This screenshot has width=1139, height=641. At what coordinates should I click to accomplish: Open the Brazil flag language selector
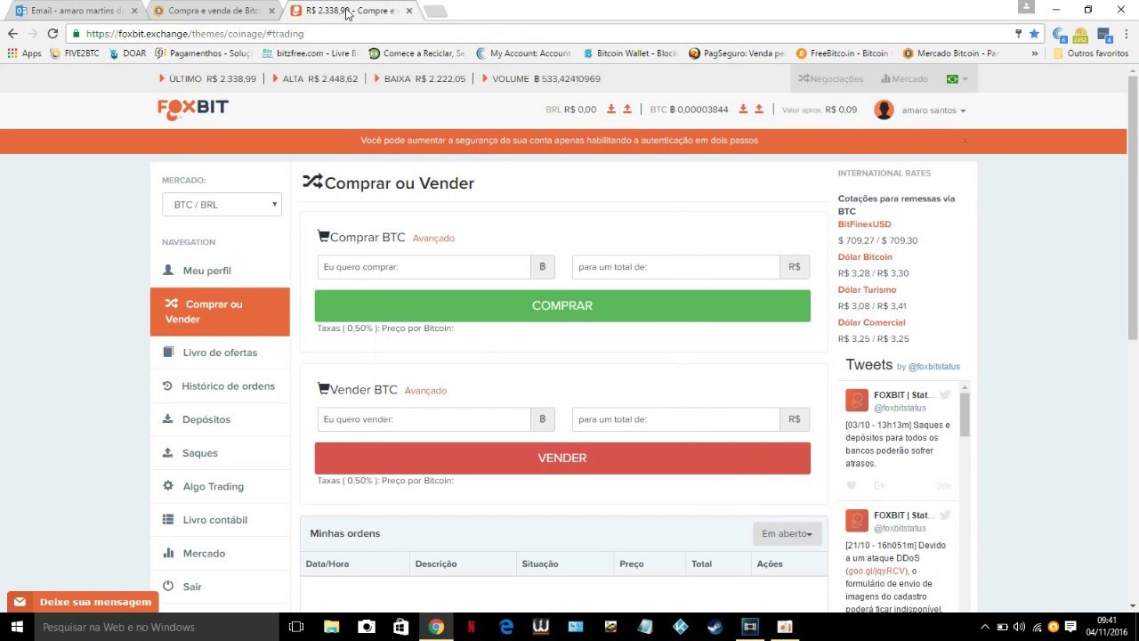pyautogui.click(x=957, y=79)
